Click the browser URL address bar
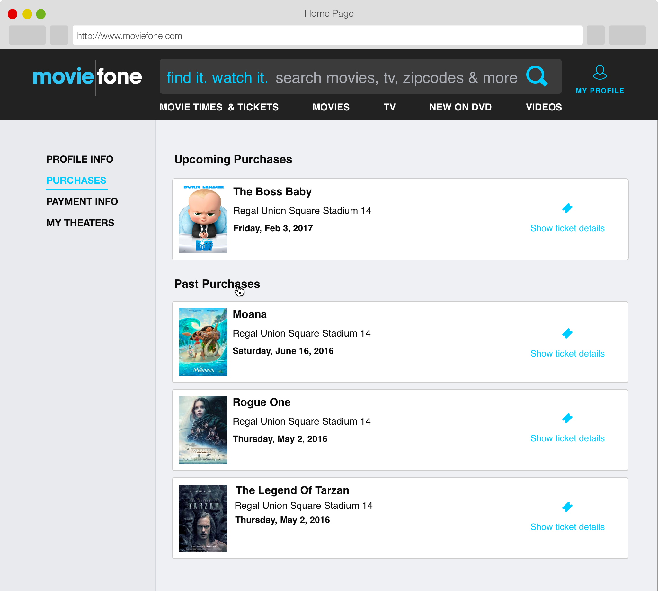 (327, 36)
